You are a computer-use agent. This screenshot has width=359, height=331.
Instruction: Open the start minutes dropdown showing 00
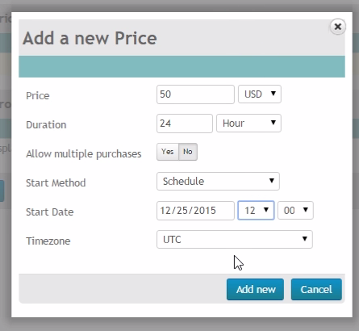click(x=295, y=210)
